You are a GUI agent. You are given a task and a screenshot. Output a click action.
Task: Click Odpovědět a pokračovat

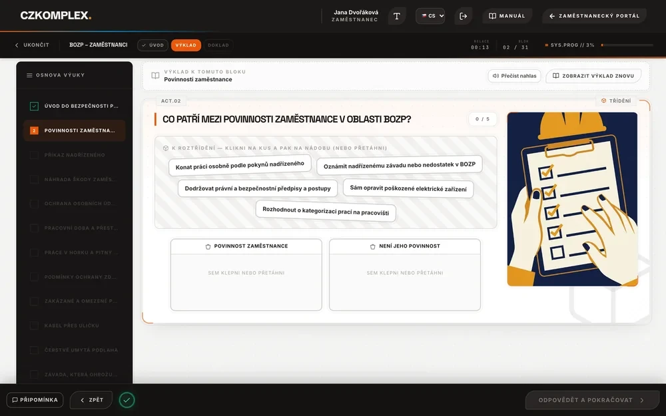(x=591, y=400)
